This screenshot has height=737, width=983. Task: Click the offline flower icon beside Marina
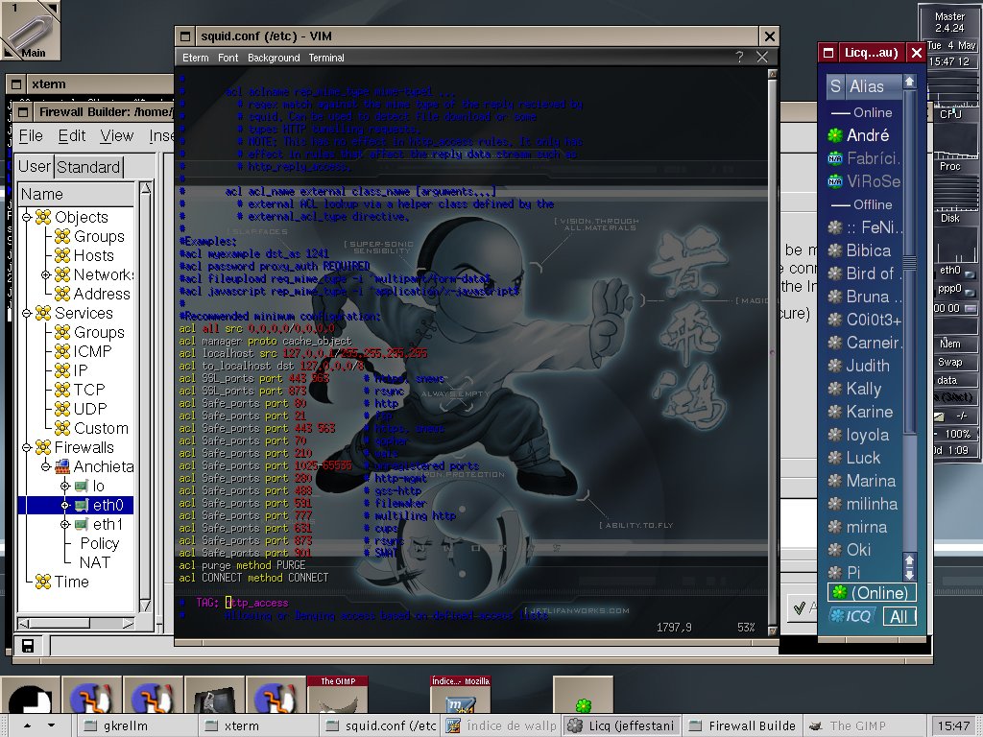pyautogui.click(x=834, y=482)
